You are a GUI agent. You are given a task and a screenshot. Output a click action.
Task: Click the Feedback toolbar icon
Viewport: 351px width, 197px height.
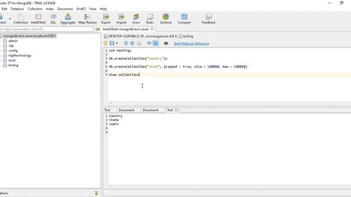pyautogui.click(x=208, y=19)
